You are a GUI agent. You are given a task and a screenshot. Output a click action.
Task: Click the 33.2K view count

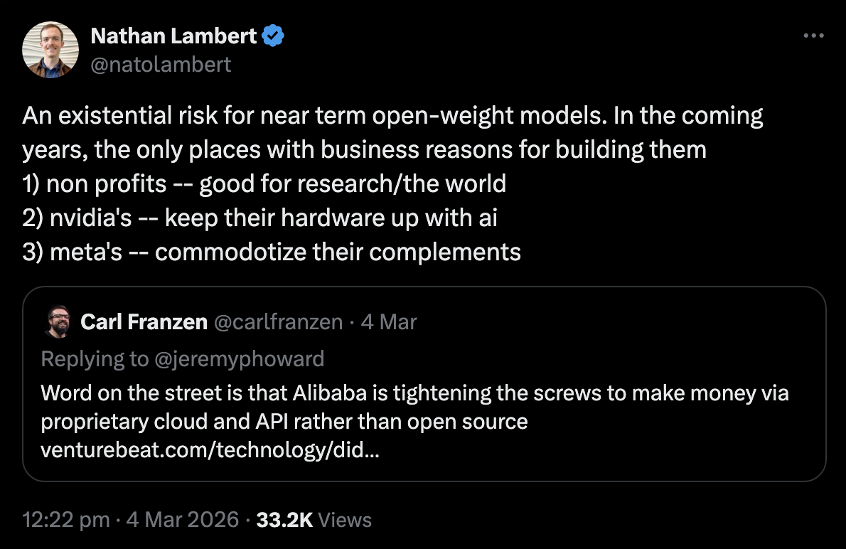pos(284,520)
